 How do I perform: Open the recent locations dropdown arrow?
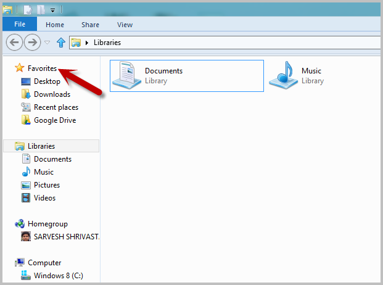tap(47, 43)
